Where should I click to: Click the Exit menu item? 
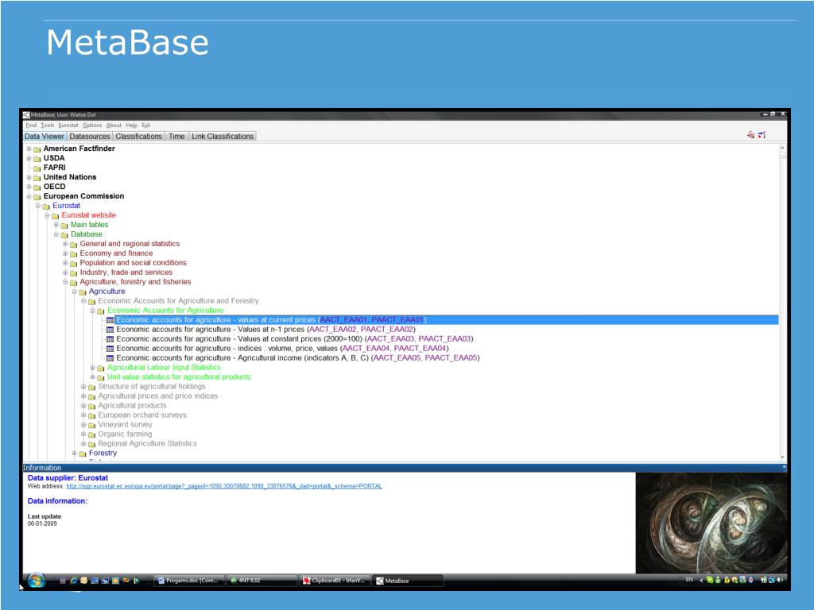coord(146,125)
